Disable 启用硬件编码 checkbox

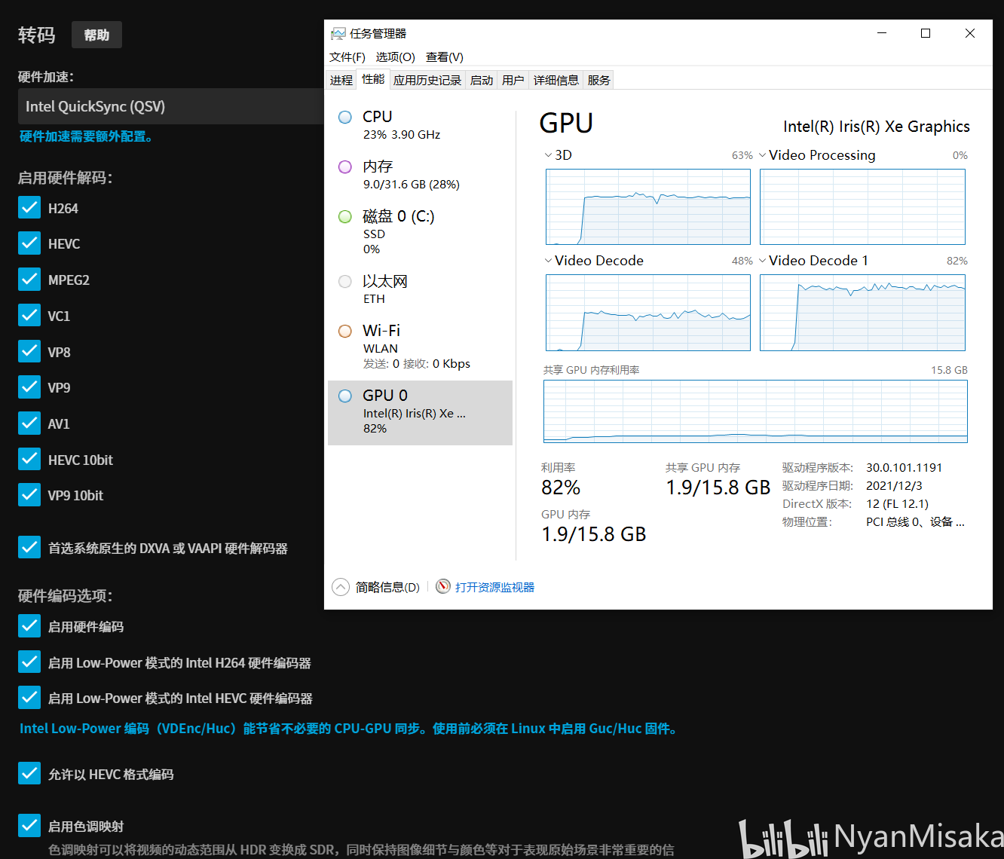(29, 625)
